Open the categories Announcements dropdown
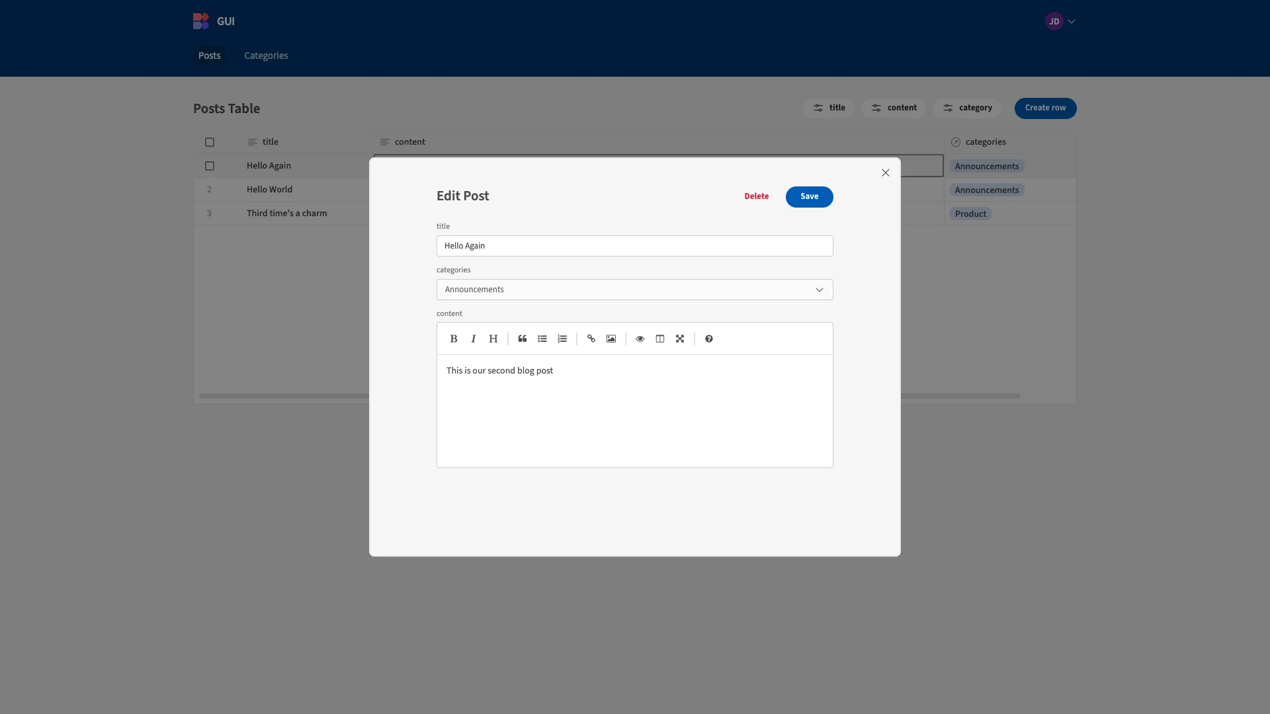1270x714 pixels. click(635, 290)
